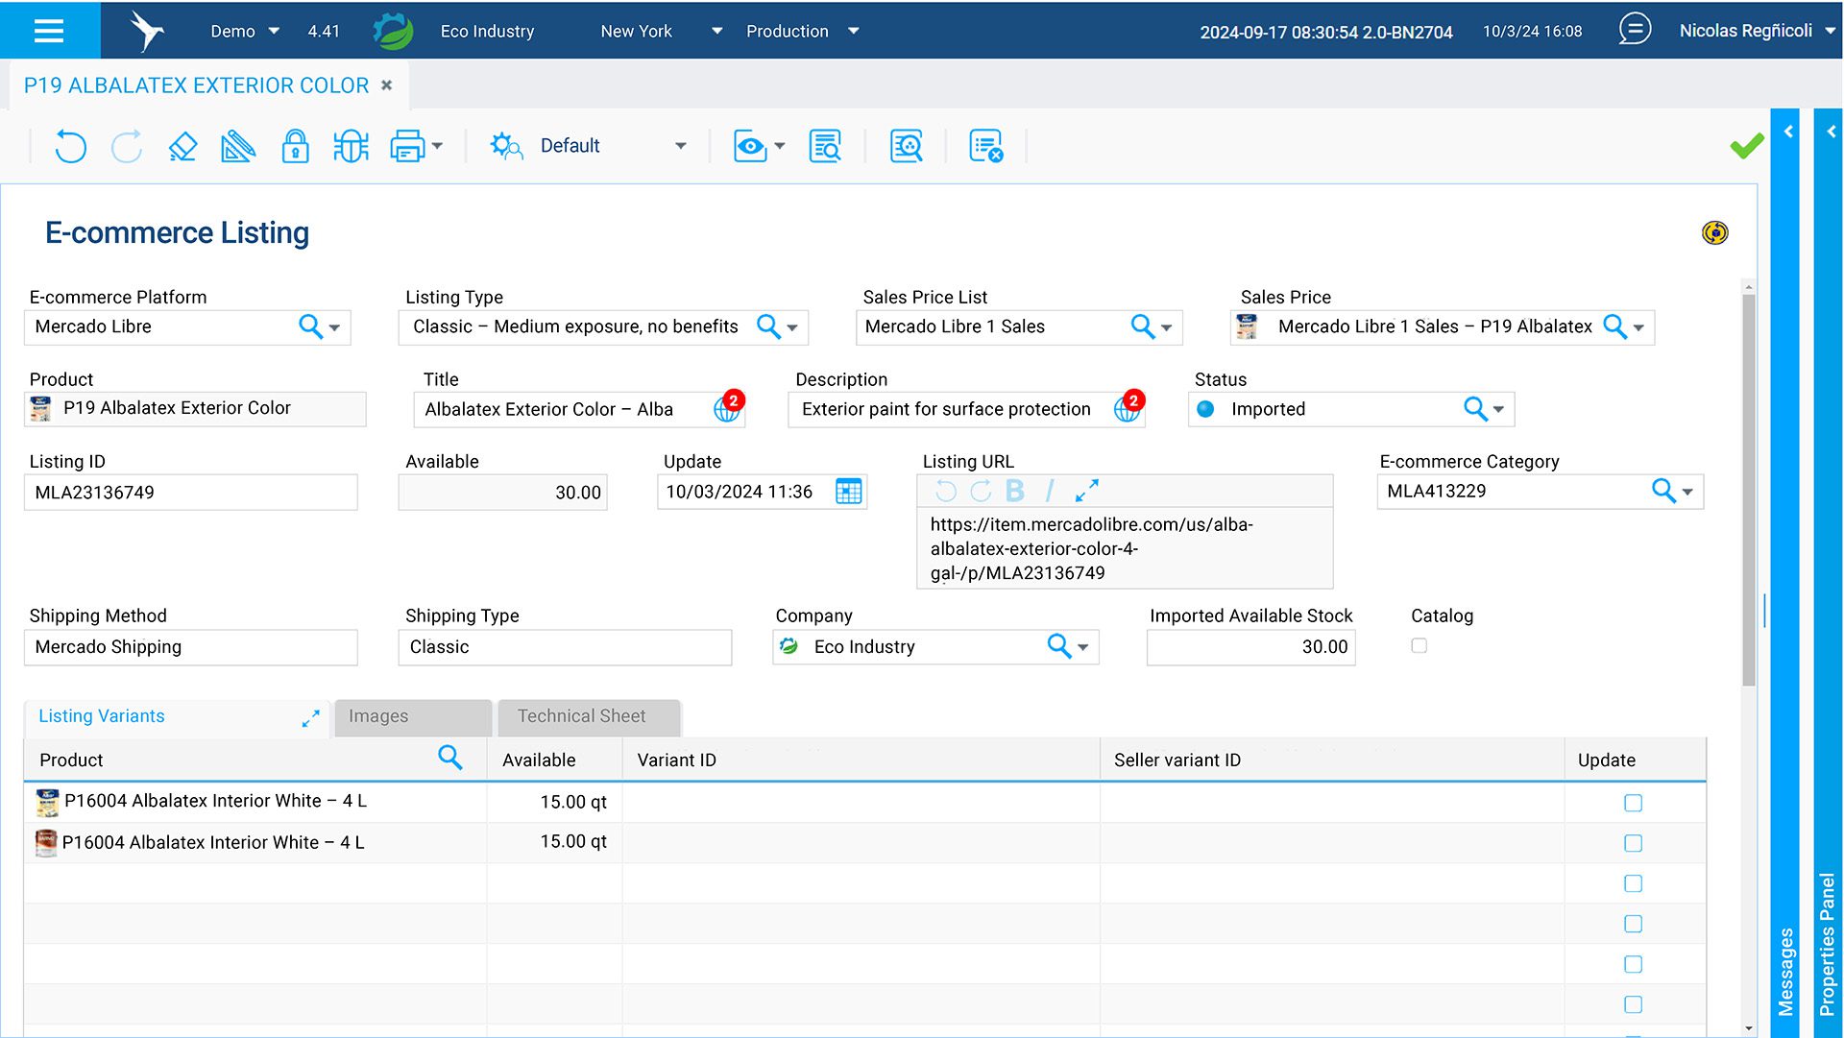Click the undo arrow in toolbar
This screenshot has height=1038, width=1844.
70,146
